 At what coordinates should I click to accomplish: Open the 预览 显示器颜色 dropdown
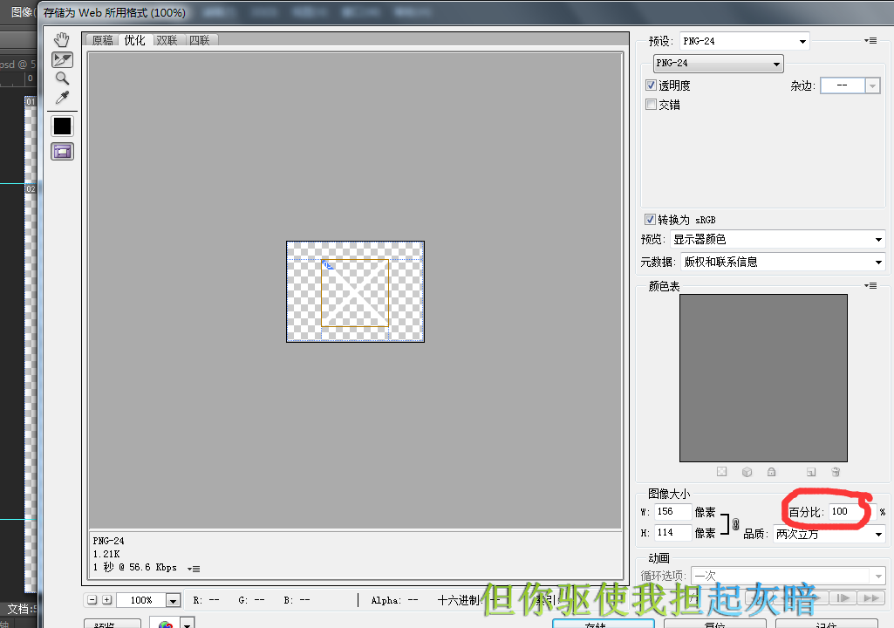click(778, 240)
